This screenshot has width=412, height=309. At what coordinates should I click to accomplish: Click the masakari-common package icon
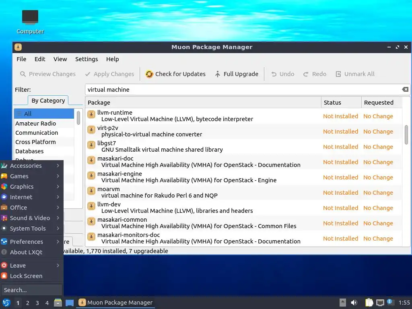[91, 221]
